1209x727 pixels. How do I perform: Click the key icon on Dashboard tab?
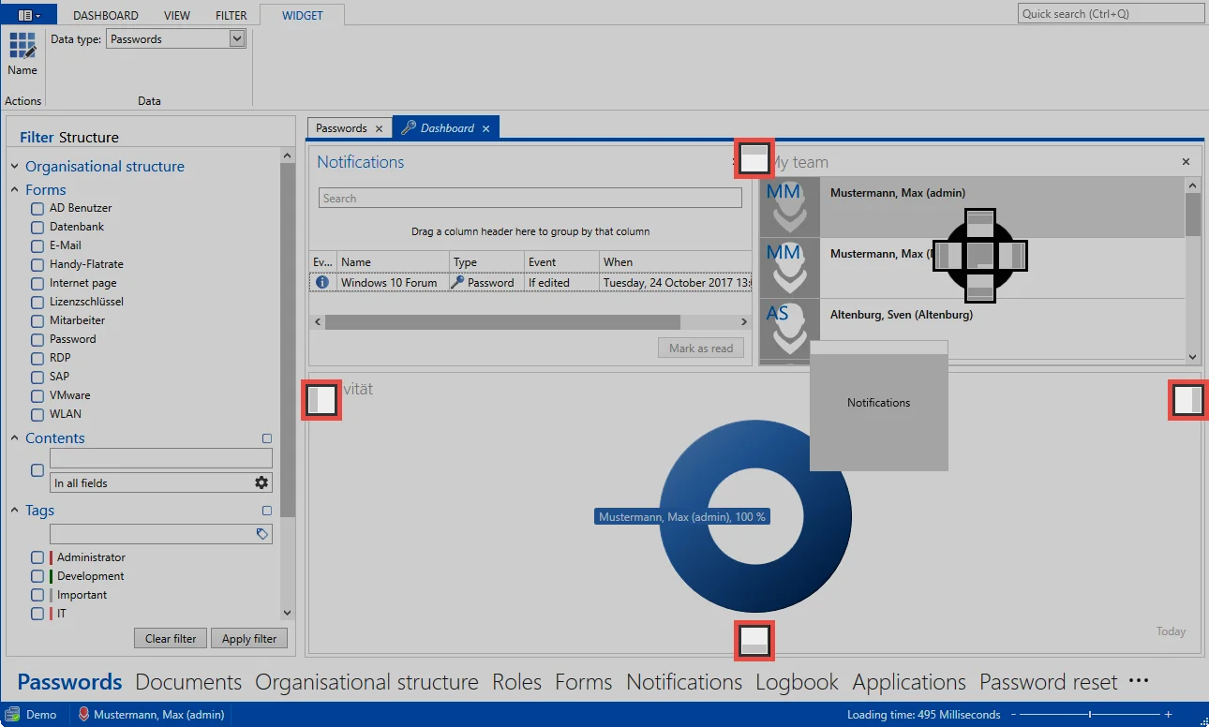[x=409, y=128]
